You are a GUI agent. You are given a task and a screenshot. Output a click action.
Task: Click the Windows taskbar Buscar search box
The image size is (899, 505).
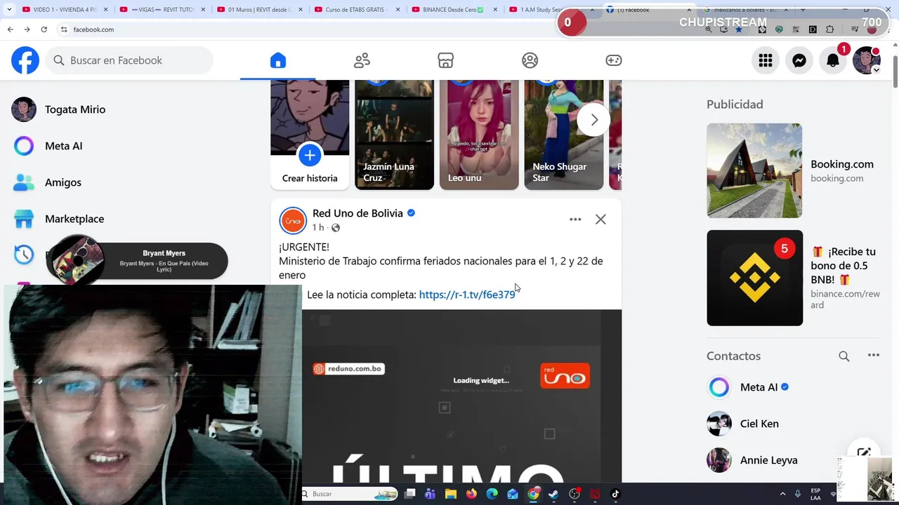[x=350, y=494]
